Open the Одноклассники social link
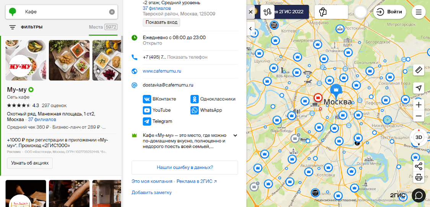 tap(213, 99)
